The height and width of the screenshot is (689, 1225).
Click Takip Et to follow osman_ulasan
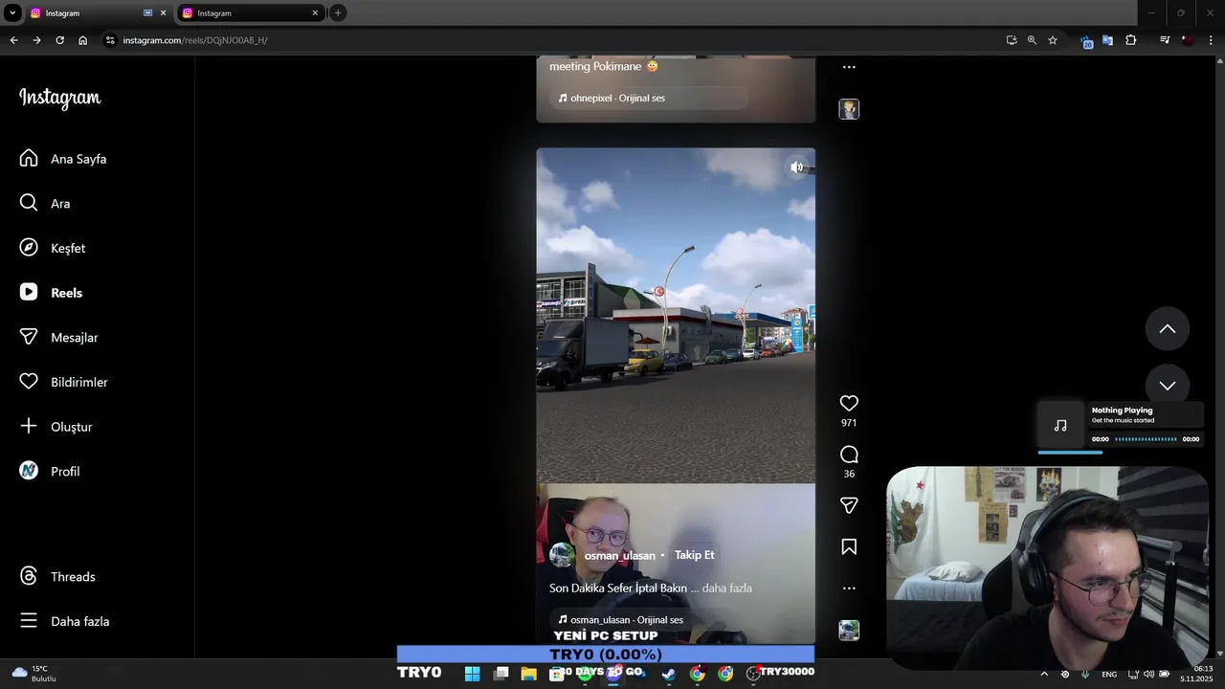[695, 555]
